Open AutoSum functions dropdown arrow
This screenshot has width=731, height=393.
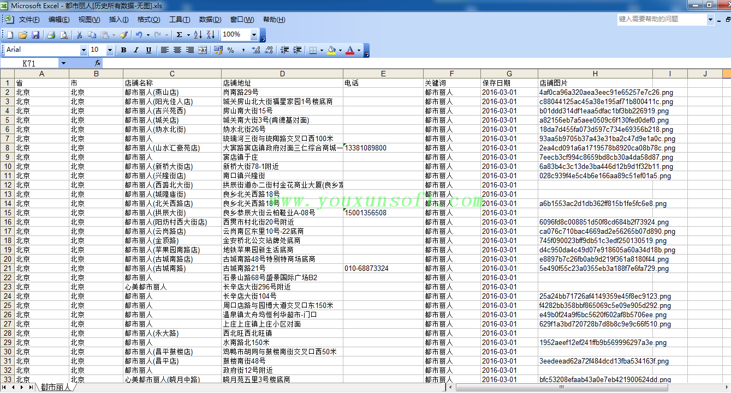pos(188,35)
